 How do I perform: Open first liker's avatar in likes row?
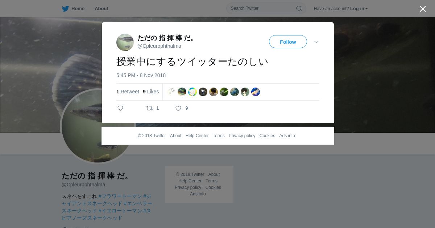click(x=171, y=92)
